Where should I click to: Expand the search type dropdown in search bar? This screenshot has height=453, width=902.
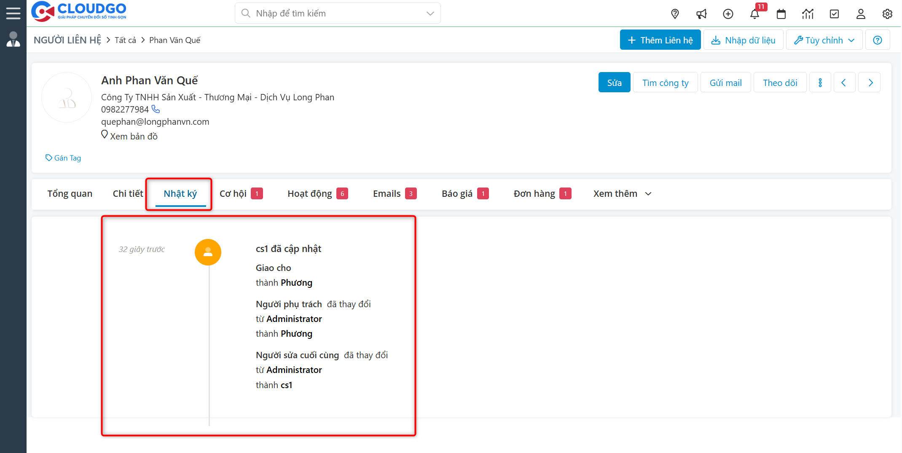(430, 13)
